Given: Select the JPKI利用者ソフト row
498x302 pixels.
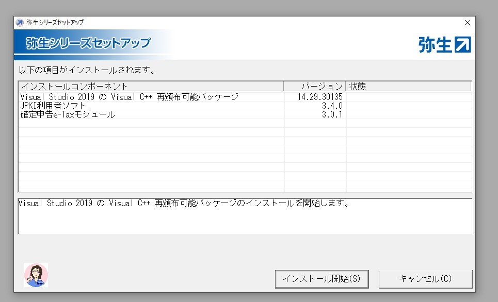Looking at the screenshot, I should pos(245,106).
